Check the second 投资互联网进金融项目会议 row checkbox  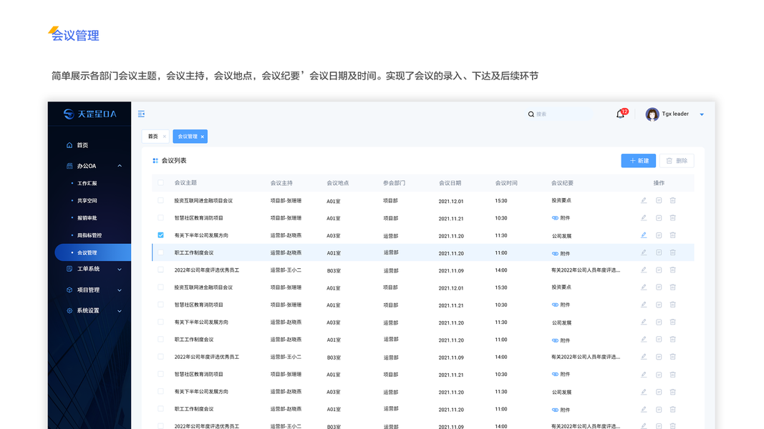tap(161, 287)
